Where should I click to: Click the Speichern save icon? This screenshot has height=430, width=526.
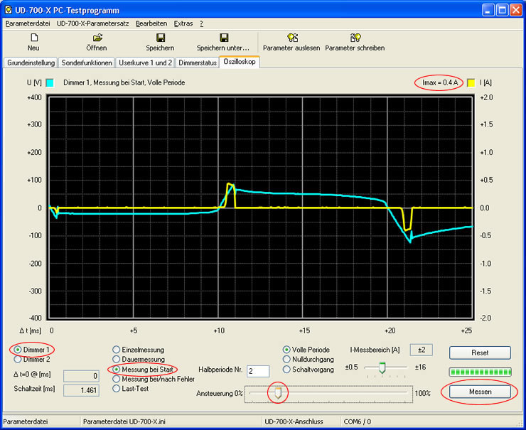click(160, 38)
